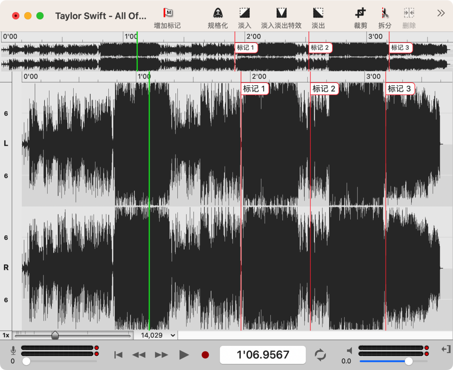The image size is (453, 370).
Task: Toggle loop playback
Action: click(x=320, y=355)
